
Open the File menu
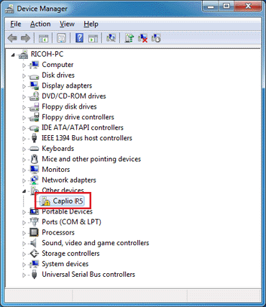click(x=16, y=24)
